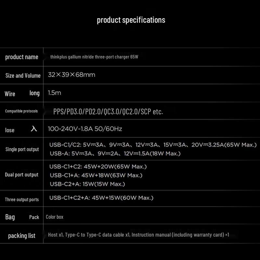Select the USB-A 18W Max output line
The height and width of the screenshot is (260, 260).
coord(115,153)
